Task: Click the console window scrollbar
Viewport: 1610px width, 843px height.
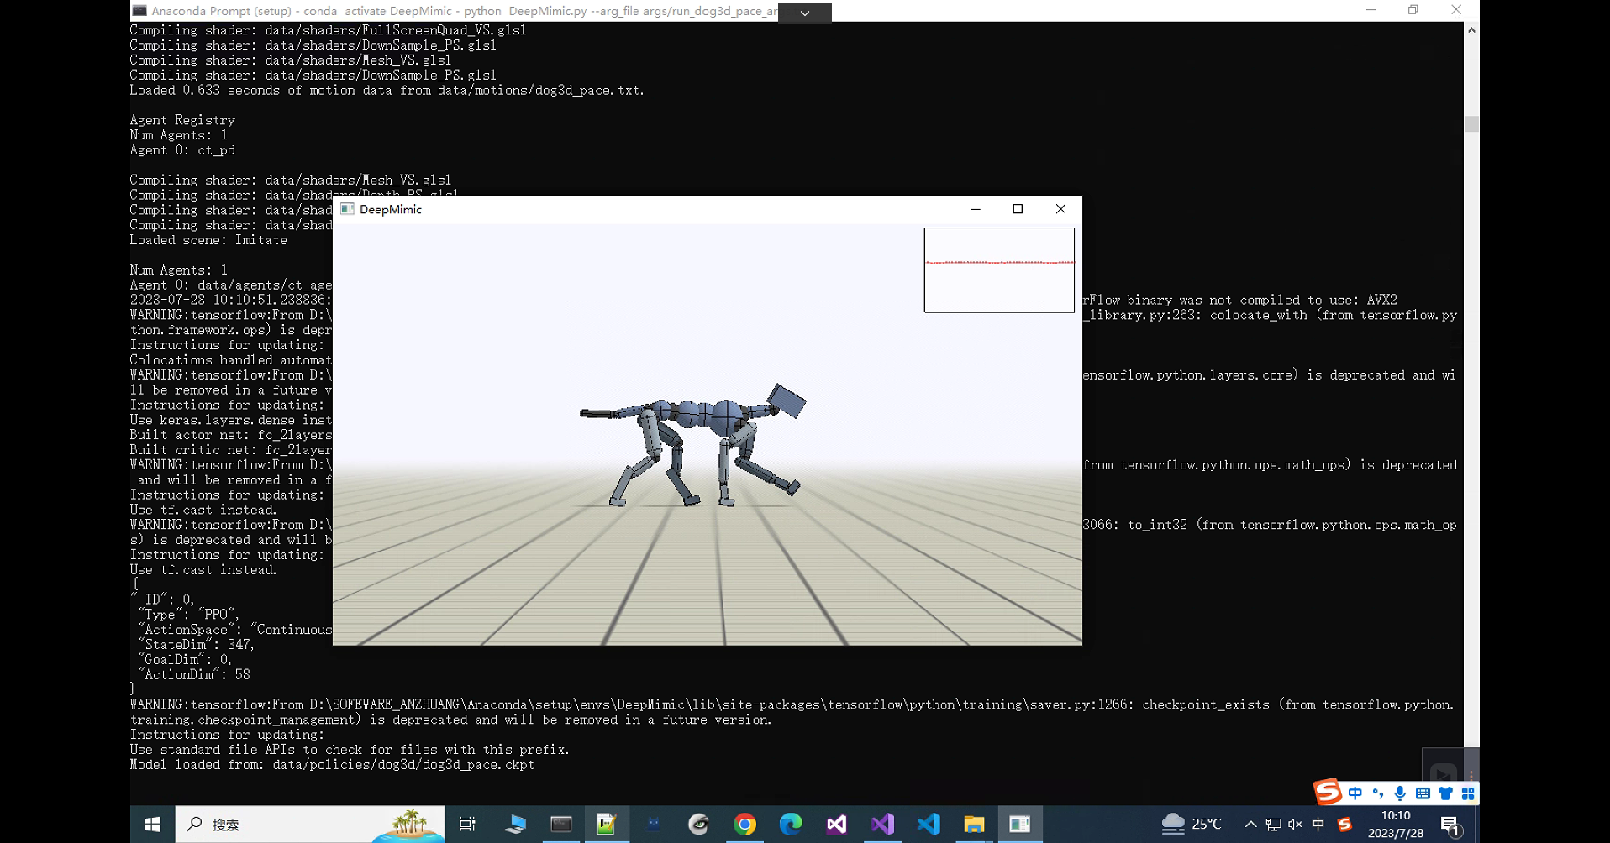Action: (1471, 123)
